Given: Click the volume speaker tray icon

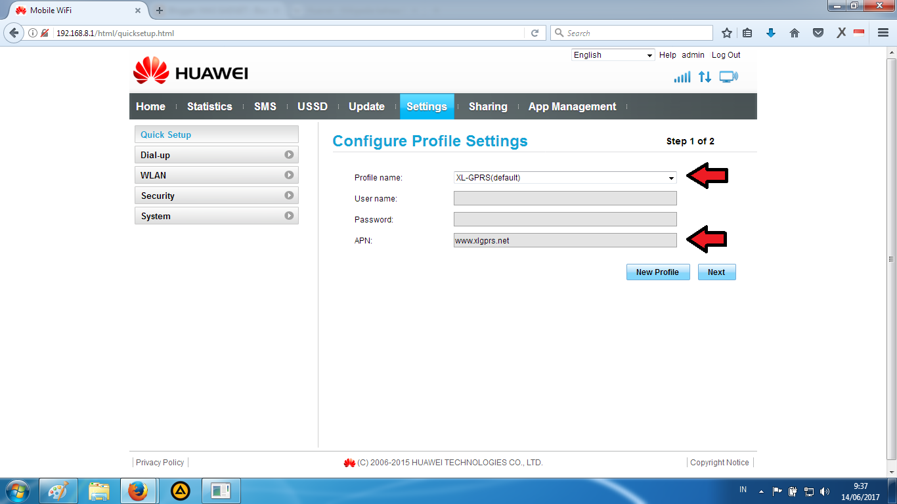Looking at the screenshot, I should tap(825, 491).
